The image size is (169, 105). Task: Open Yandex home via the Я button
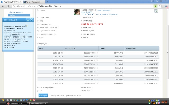point(8,6)
